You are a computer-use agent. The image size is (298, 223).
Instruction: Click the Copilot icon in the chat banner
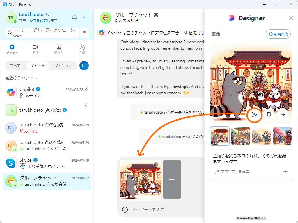[x=102, y=33]
